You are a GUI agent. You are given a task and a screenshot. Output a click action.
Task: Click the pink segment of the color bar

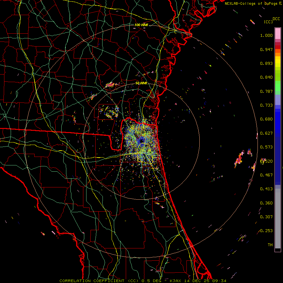pos(278,33)
